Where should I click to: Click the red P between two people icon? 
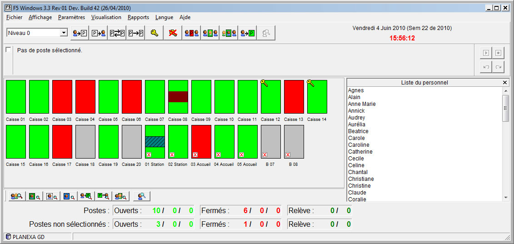point(191,33)
